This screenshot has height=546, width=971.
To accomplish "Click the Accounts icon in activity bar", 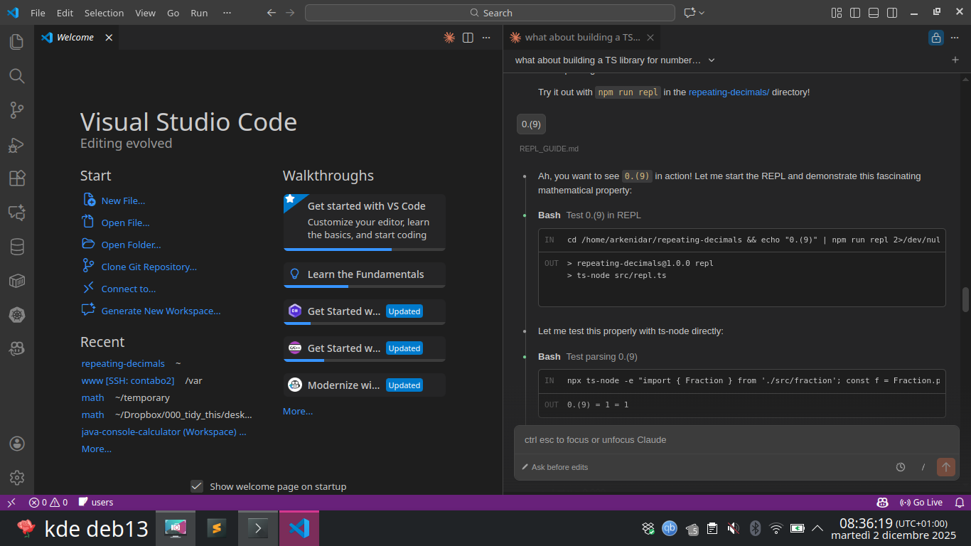I will point(17,444).
